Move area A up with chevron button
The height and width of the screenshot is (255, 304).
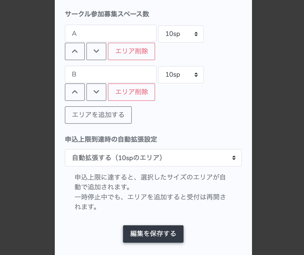[75, 51]
